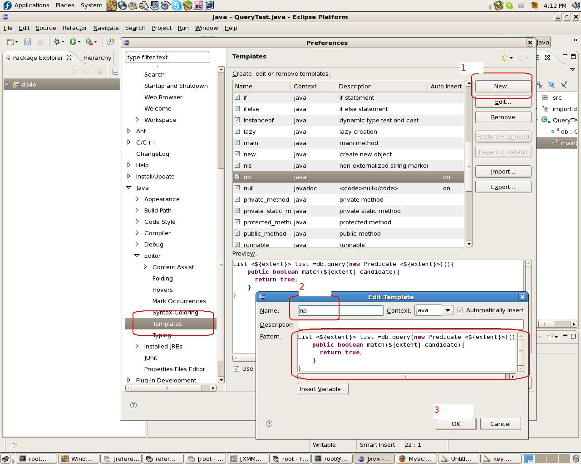
Task: Launch Skype from the top panel
Action: click(x=177, y=5)
